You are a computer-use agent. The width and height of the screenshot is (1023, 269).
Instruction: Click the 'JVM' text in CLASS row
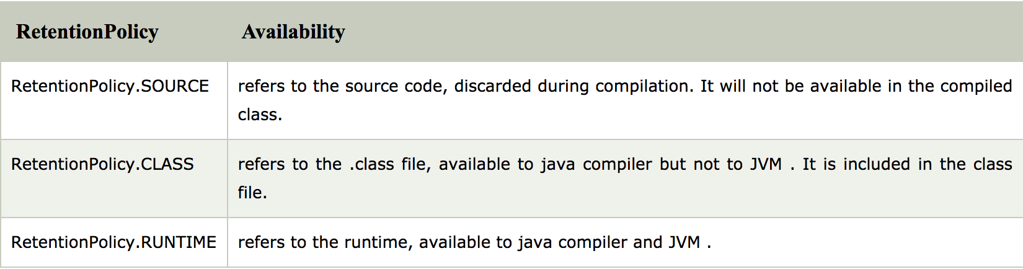(766, 164)
